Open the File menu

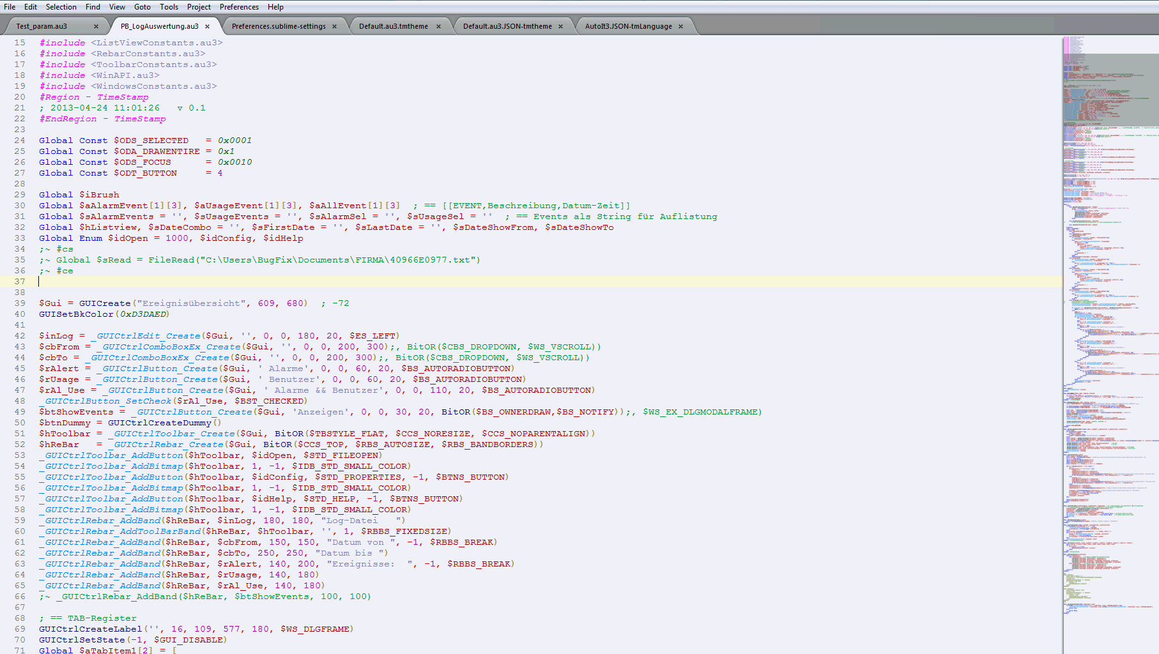10,7
